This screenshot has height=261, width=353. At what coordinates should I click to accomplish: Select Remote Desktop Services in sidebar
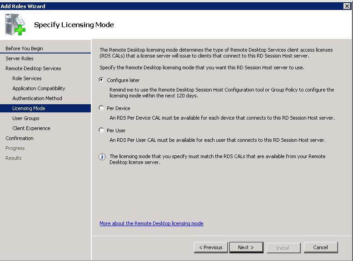pyautogui.click(x=33, y=68)
